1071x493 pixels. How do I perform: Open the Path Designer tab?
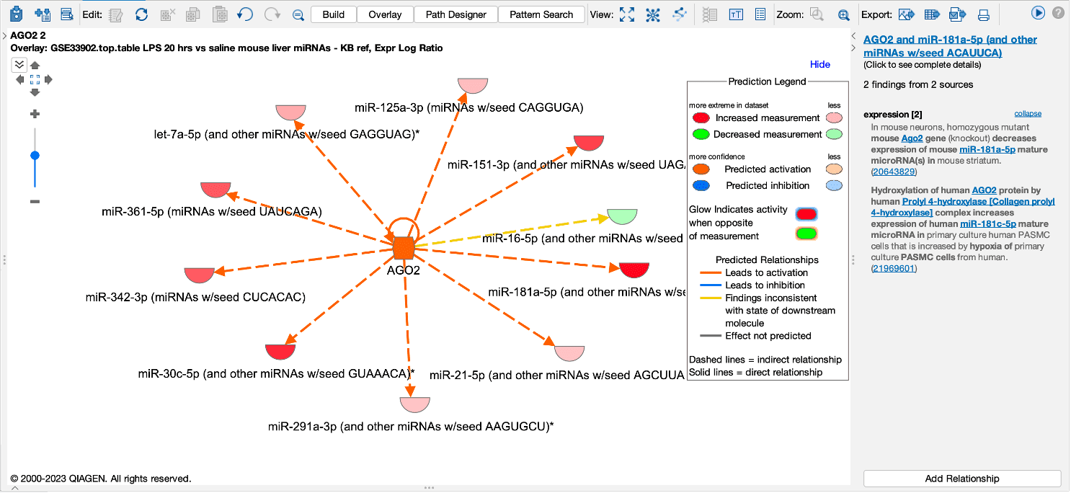point(455,14)
